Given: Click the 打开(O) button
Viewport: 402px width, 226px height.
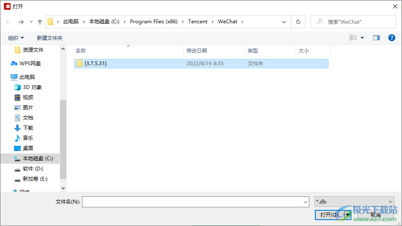Looking at the screenshot, I should pyautogui.click(x=330, y=215).
